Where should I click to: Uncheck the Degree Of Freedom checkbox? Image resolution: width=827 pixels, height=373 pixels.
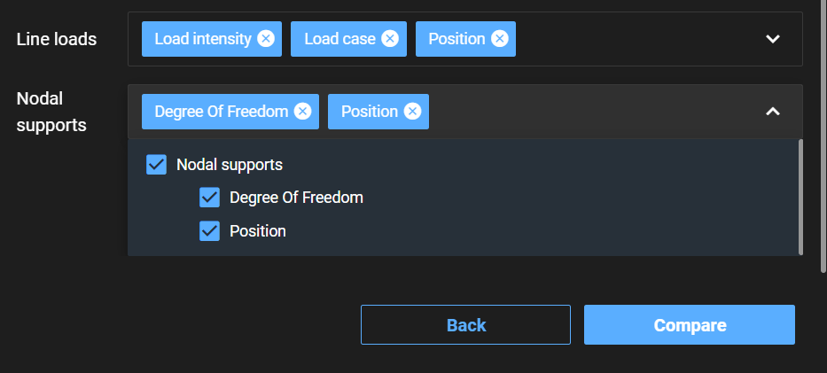click(x=209, y=198)
